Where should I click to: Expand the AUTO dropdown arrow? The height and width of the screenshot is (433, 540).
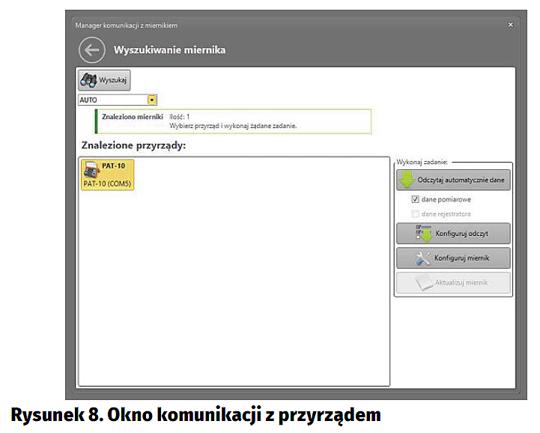pos(151,100)
